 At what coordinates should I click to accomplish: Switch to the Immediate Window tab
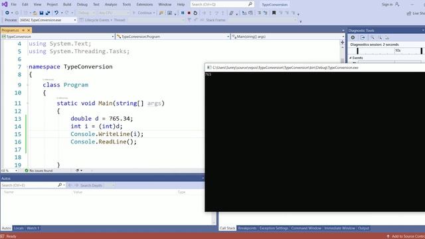tap(339, 228)
